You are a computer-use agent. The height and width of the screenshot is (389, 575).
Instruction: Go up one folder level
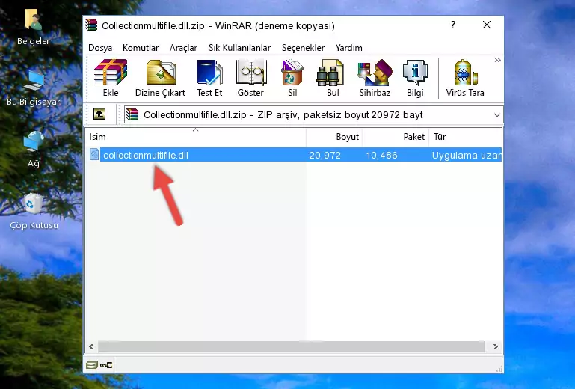coord(99,114)
